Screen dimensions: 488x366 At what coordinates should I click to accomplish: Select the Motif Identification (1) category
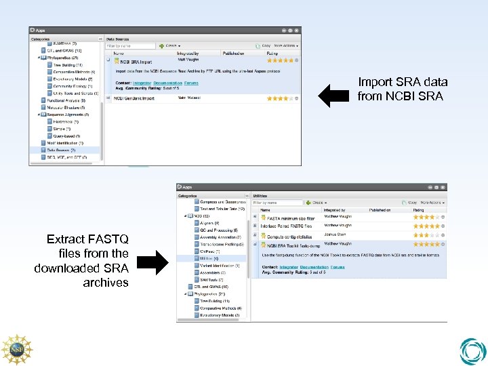point(65,143)
